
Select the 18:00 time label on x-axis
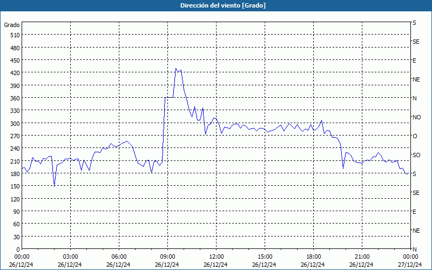coord(314,257)
